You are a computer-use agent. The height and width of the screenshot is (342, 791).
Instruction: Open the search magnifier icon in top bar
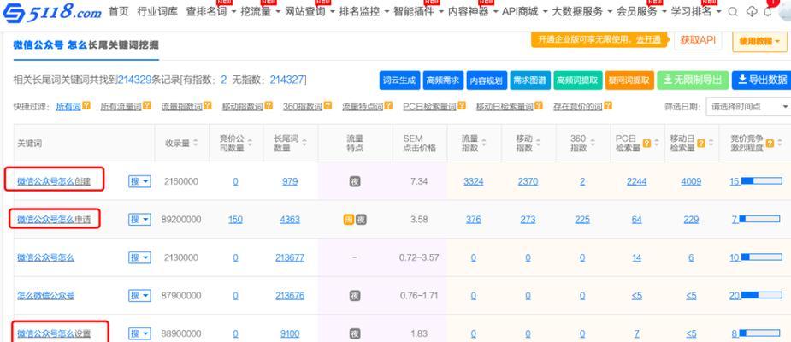tap(733, 12)
